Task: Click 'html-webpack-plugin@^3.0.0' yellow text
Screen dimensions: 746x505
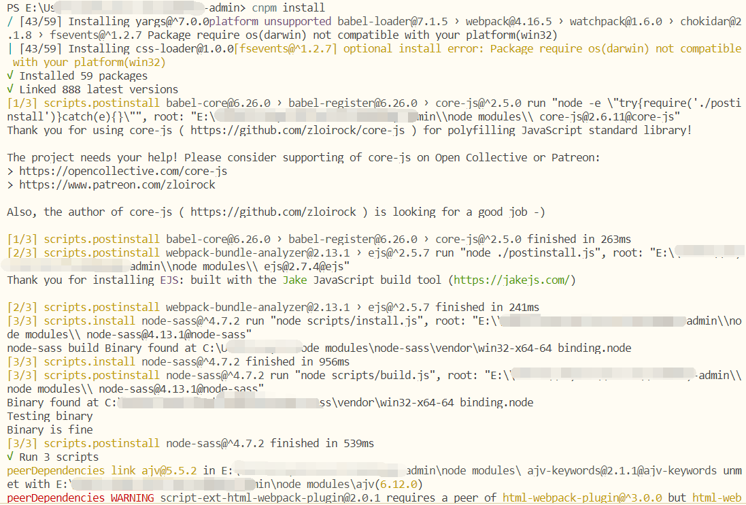Action: (x=582, y=498)
